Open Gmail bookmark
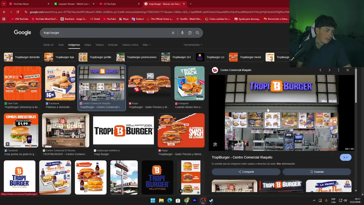 (95, 19)
